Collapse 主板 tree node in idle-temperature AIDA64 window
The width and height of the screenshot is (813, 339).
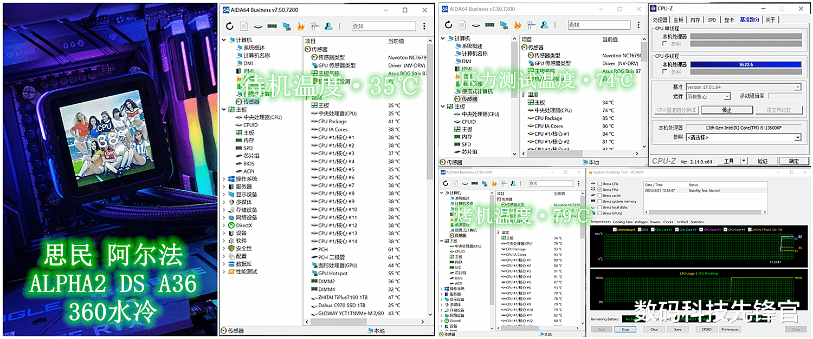click(x=224, y=109)
